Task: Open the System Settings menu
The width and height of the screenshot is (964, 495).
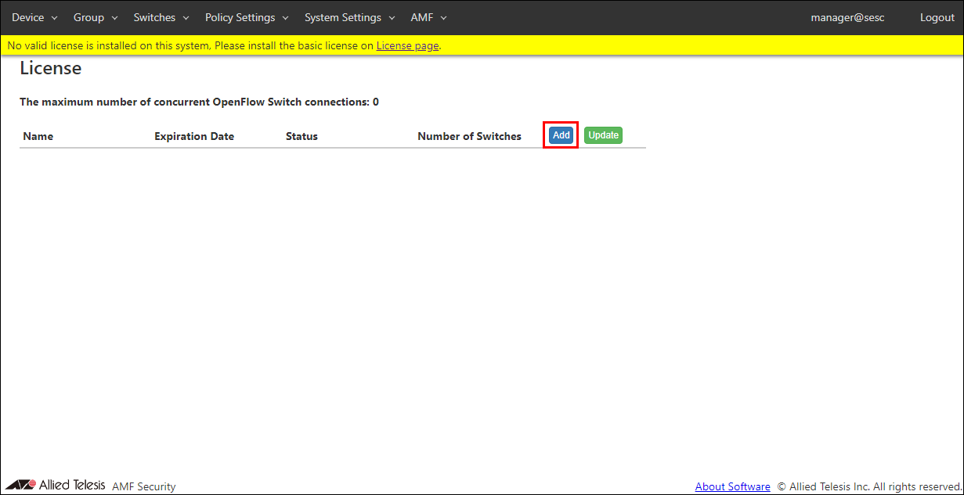Action: [350, 17]
